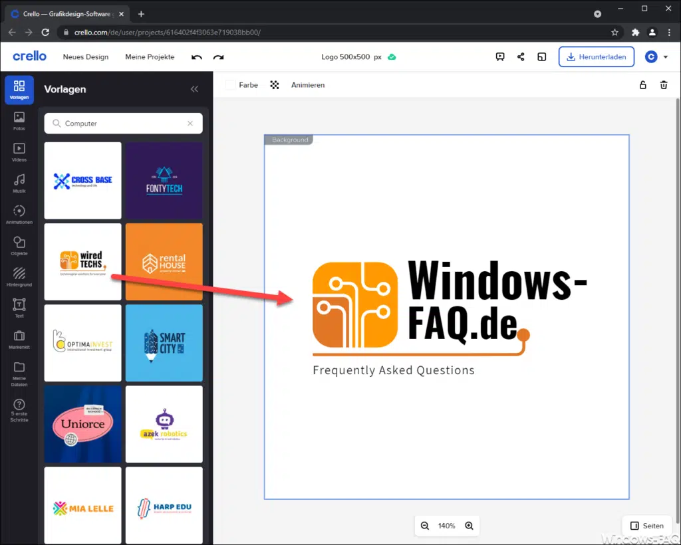Screen dimensions: 681x545
Task: Click the 140% zoom level
Action: [x=446, y=526]
